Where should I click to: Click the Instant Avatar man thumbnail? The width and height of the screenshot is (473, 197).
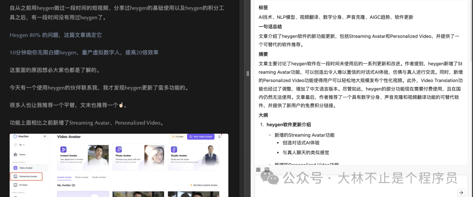pyautogui.click(x=98, y=155)
